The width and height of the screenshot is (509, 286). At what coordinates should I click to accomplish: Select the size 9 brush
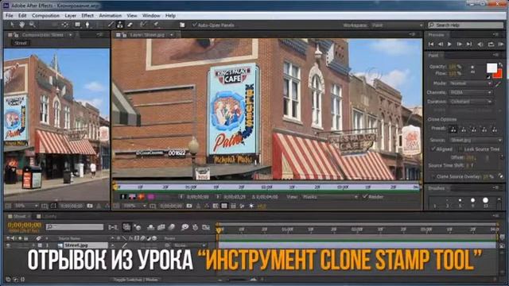coord(472,202)
